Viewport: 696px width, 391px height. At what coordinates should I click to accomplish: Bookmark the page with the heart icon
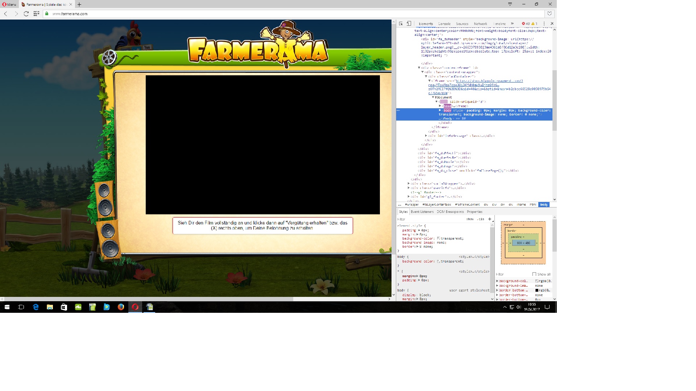click(550, 14)
